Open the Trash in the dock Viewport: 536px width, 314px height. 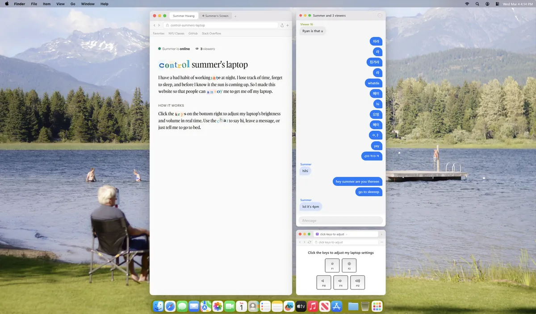point(365,306)
